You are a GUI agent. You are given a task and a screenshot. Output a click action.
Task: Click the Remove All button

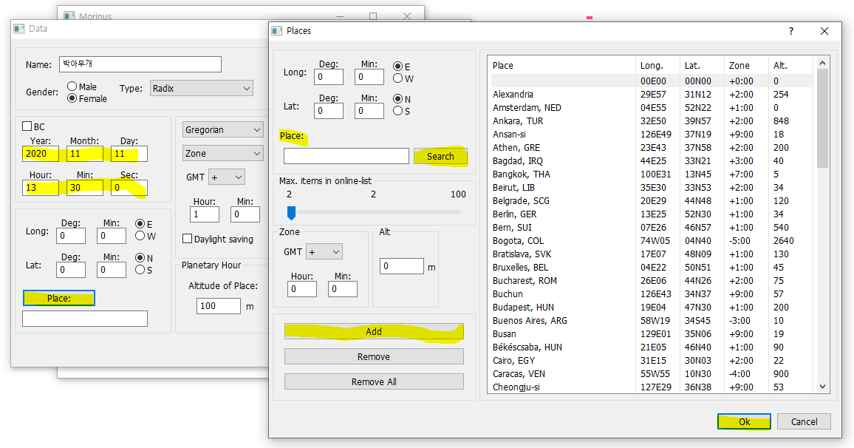point(374,382)
